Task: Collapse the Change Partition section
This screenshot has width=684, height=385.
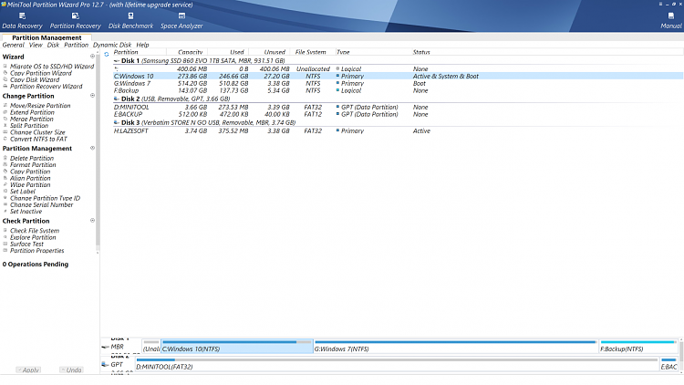Action: (92, 96)
